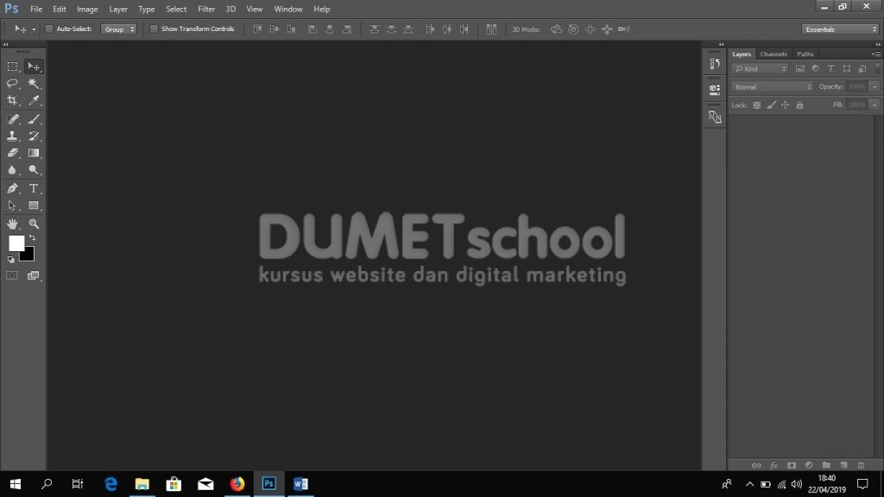Open the Essentials workspace dropdown
The width and height of the screenshot is (884, 497).
(839, 29)
